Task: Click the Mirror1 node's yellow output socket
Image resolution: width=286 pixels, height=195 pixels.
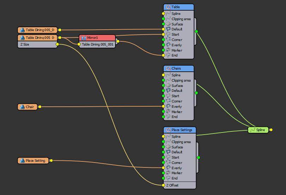Action: pos(118,41)
